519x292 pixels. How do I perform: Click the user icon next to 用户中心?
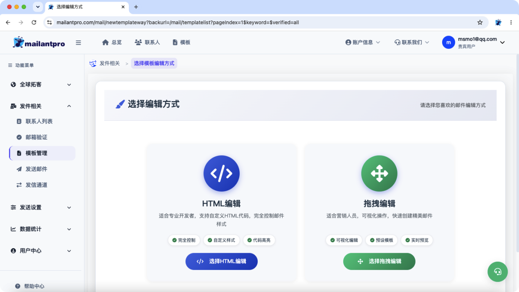point(13,251)
